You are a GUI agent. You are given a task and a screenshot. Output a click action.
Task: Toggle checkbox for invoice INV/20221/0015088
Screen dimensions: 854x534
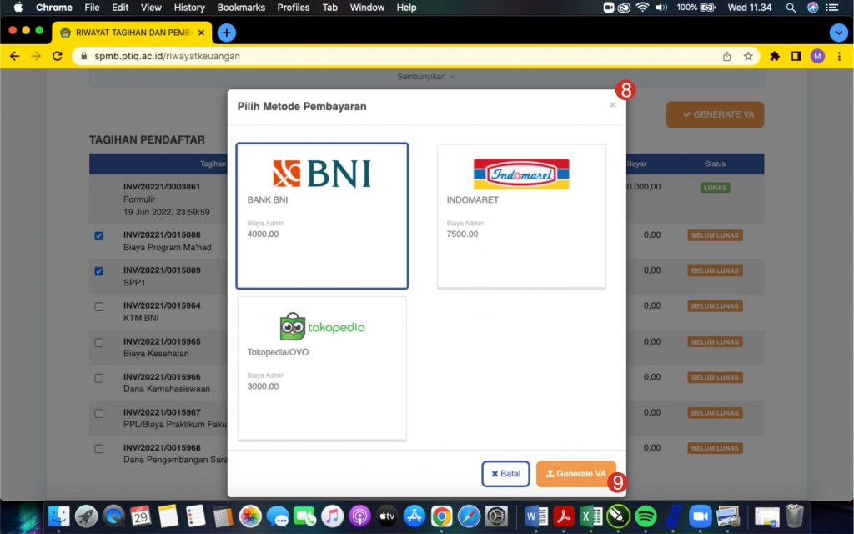click(x=99, y=236)
